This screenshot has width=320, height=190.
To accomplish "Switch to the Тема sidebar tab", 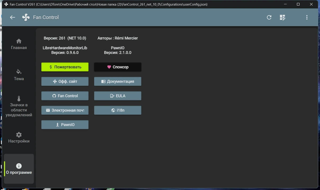I will click(x=19, y=75).
